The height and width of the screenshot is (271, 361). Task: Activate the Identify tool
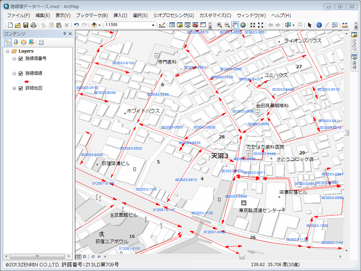(x=319, y=25)
